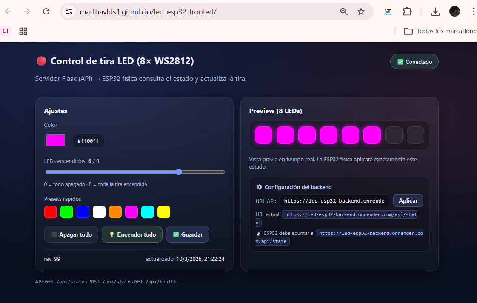477x303 pixels.
Task: Click the 'Configuración del backend' heading
Action: click(x=298, y=187)
